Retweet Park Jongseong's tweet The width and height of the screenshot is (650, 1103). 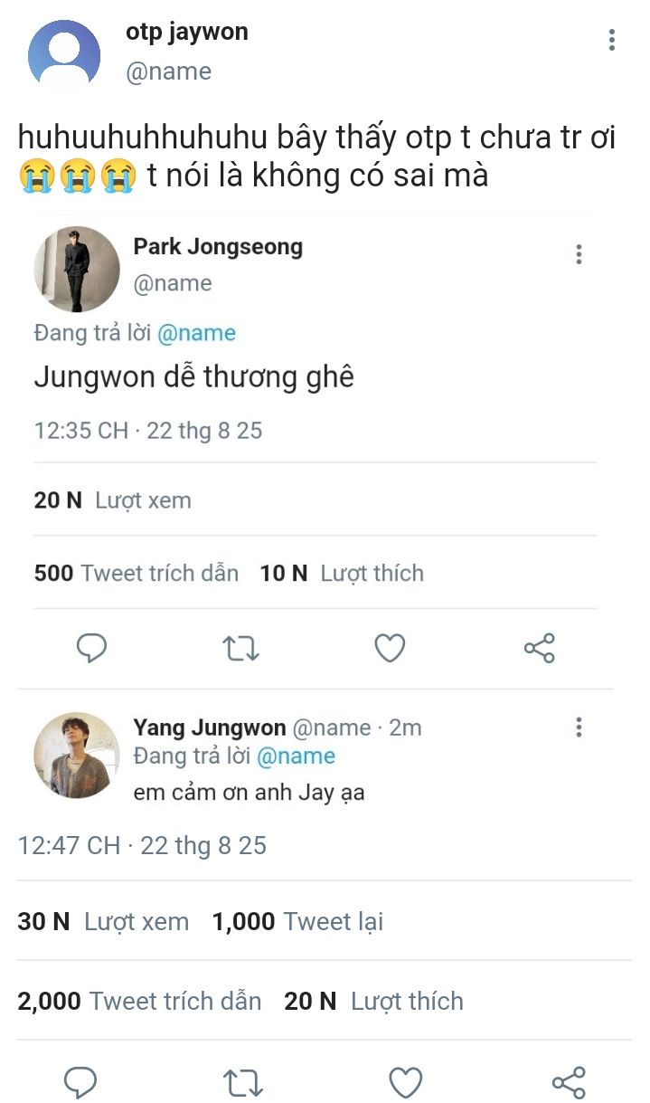(241, 648)
